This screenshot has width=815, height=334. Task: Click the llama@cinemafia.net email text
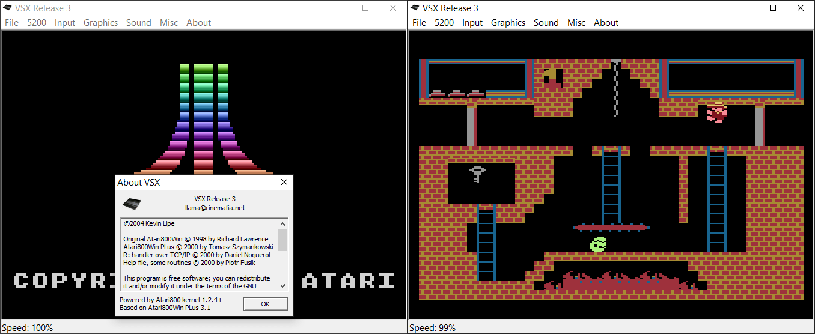(x=215, y=208)
